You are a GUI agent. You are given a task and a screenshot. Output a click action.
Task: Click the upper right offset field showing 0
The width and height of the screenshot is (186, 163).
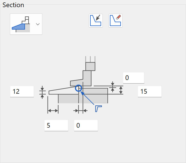click(134, 78)
